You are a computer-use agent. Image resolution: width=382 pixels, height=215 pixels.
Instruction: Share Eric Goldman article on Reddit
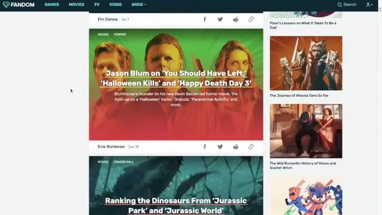tap(236, 147)
